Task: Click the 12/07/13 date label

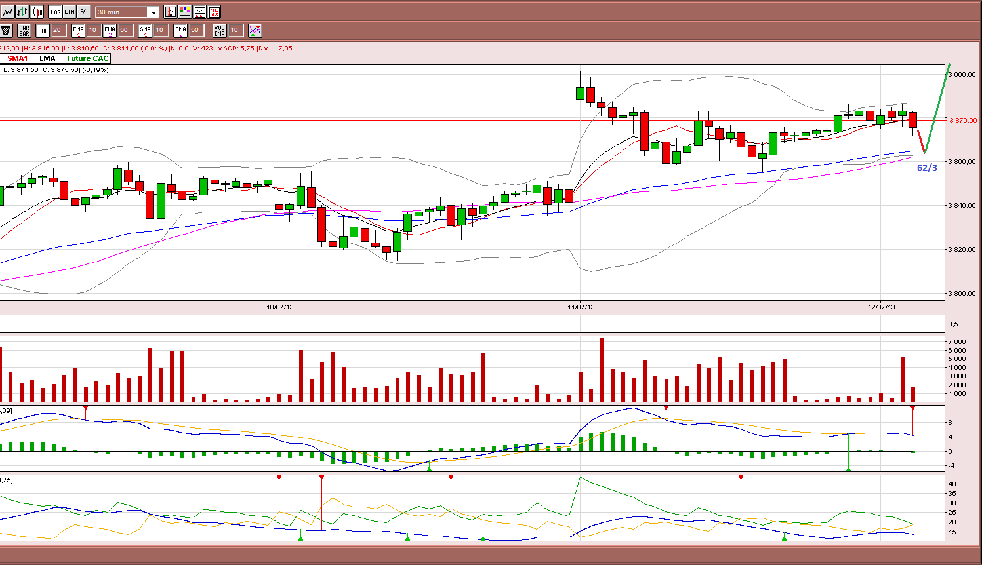Action: (882, 307)
